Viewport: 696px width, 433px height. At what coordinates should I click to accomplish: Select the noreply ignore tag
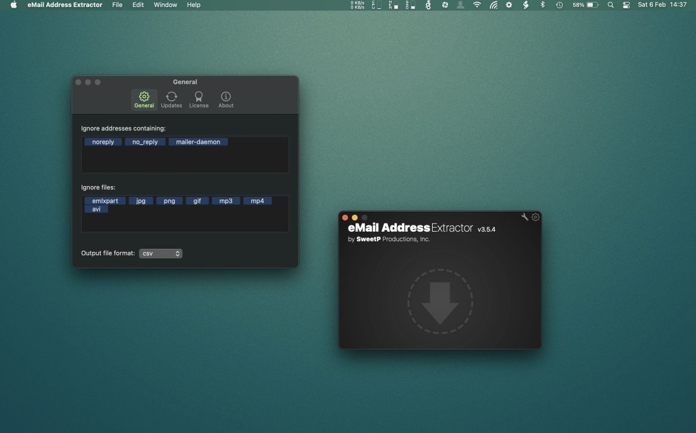point(103,141)
